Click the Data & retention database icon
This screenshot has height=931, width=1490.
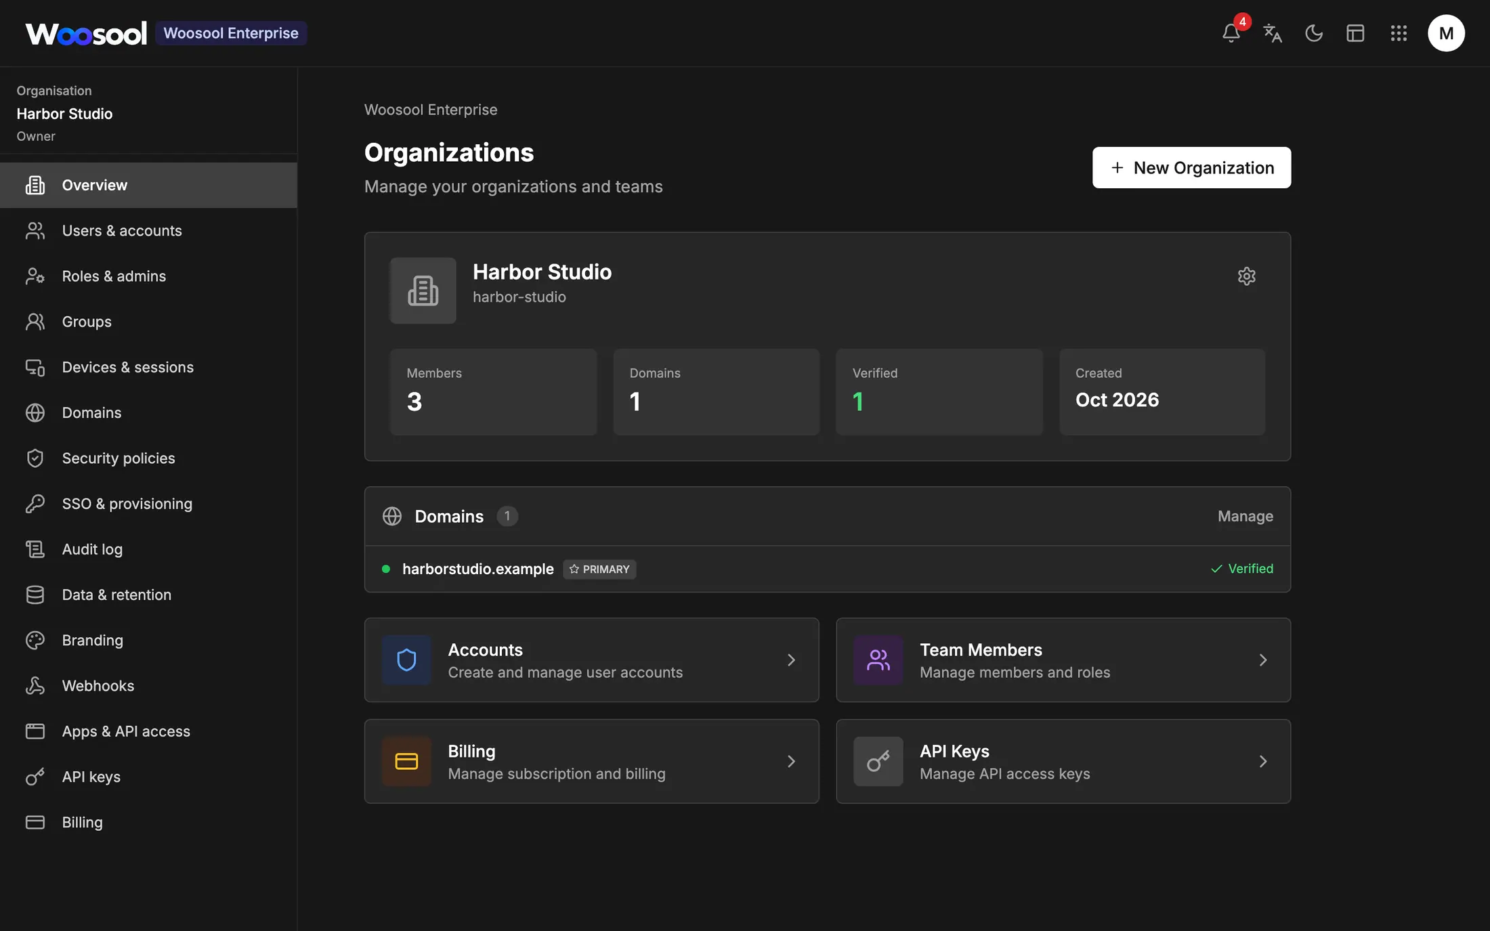(35, 594)
